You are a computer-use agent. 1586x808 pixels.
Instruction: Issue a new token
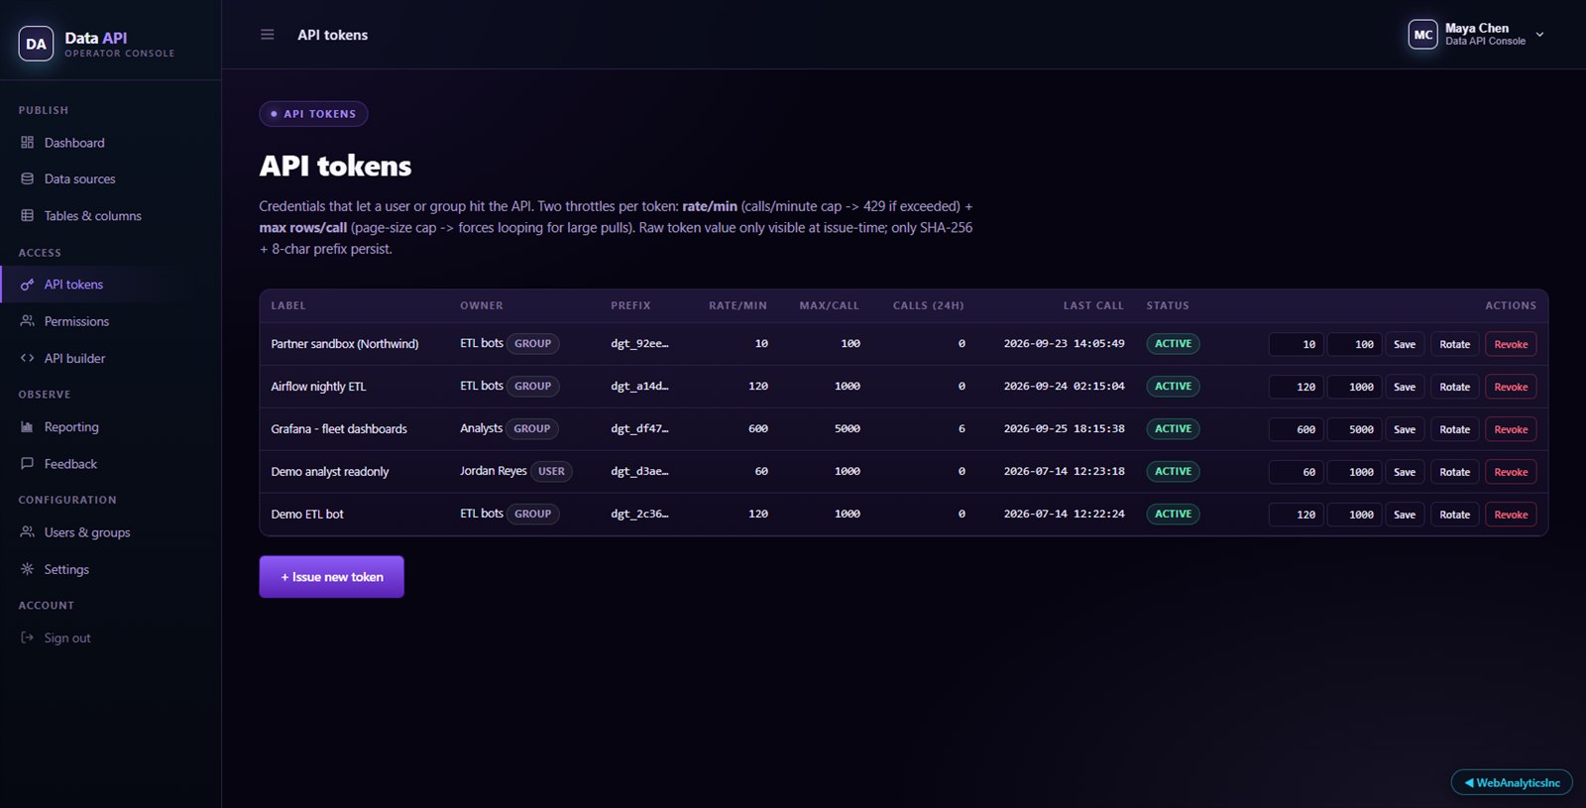click(x=331, y=577)
